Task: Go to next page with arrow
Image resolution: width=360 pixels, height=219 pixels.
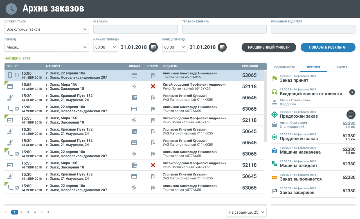Action: point(48,212)
